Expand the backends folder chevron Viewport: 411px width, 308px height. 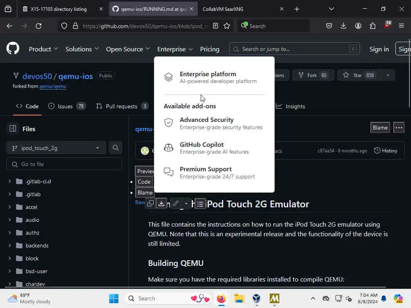[x=10, y=245]
